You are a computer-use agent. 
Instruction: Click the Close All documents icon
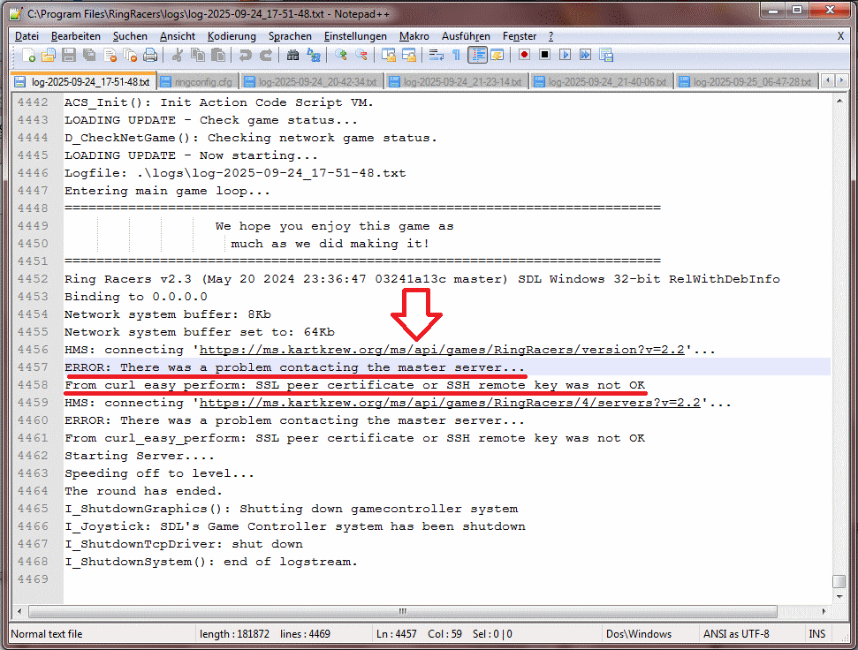(130, 55)
